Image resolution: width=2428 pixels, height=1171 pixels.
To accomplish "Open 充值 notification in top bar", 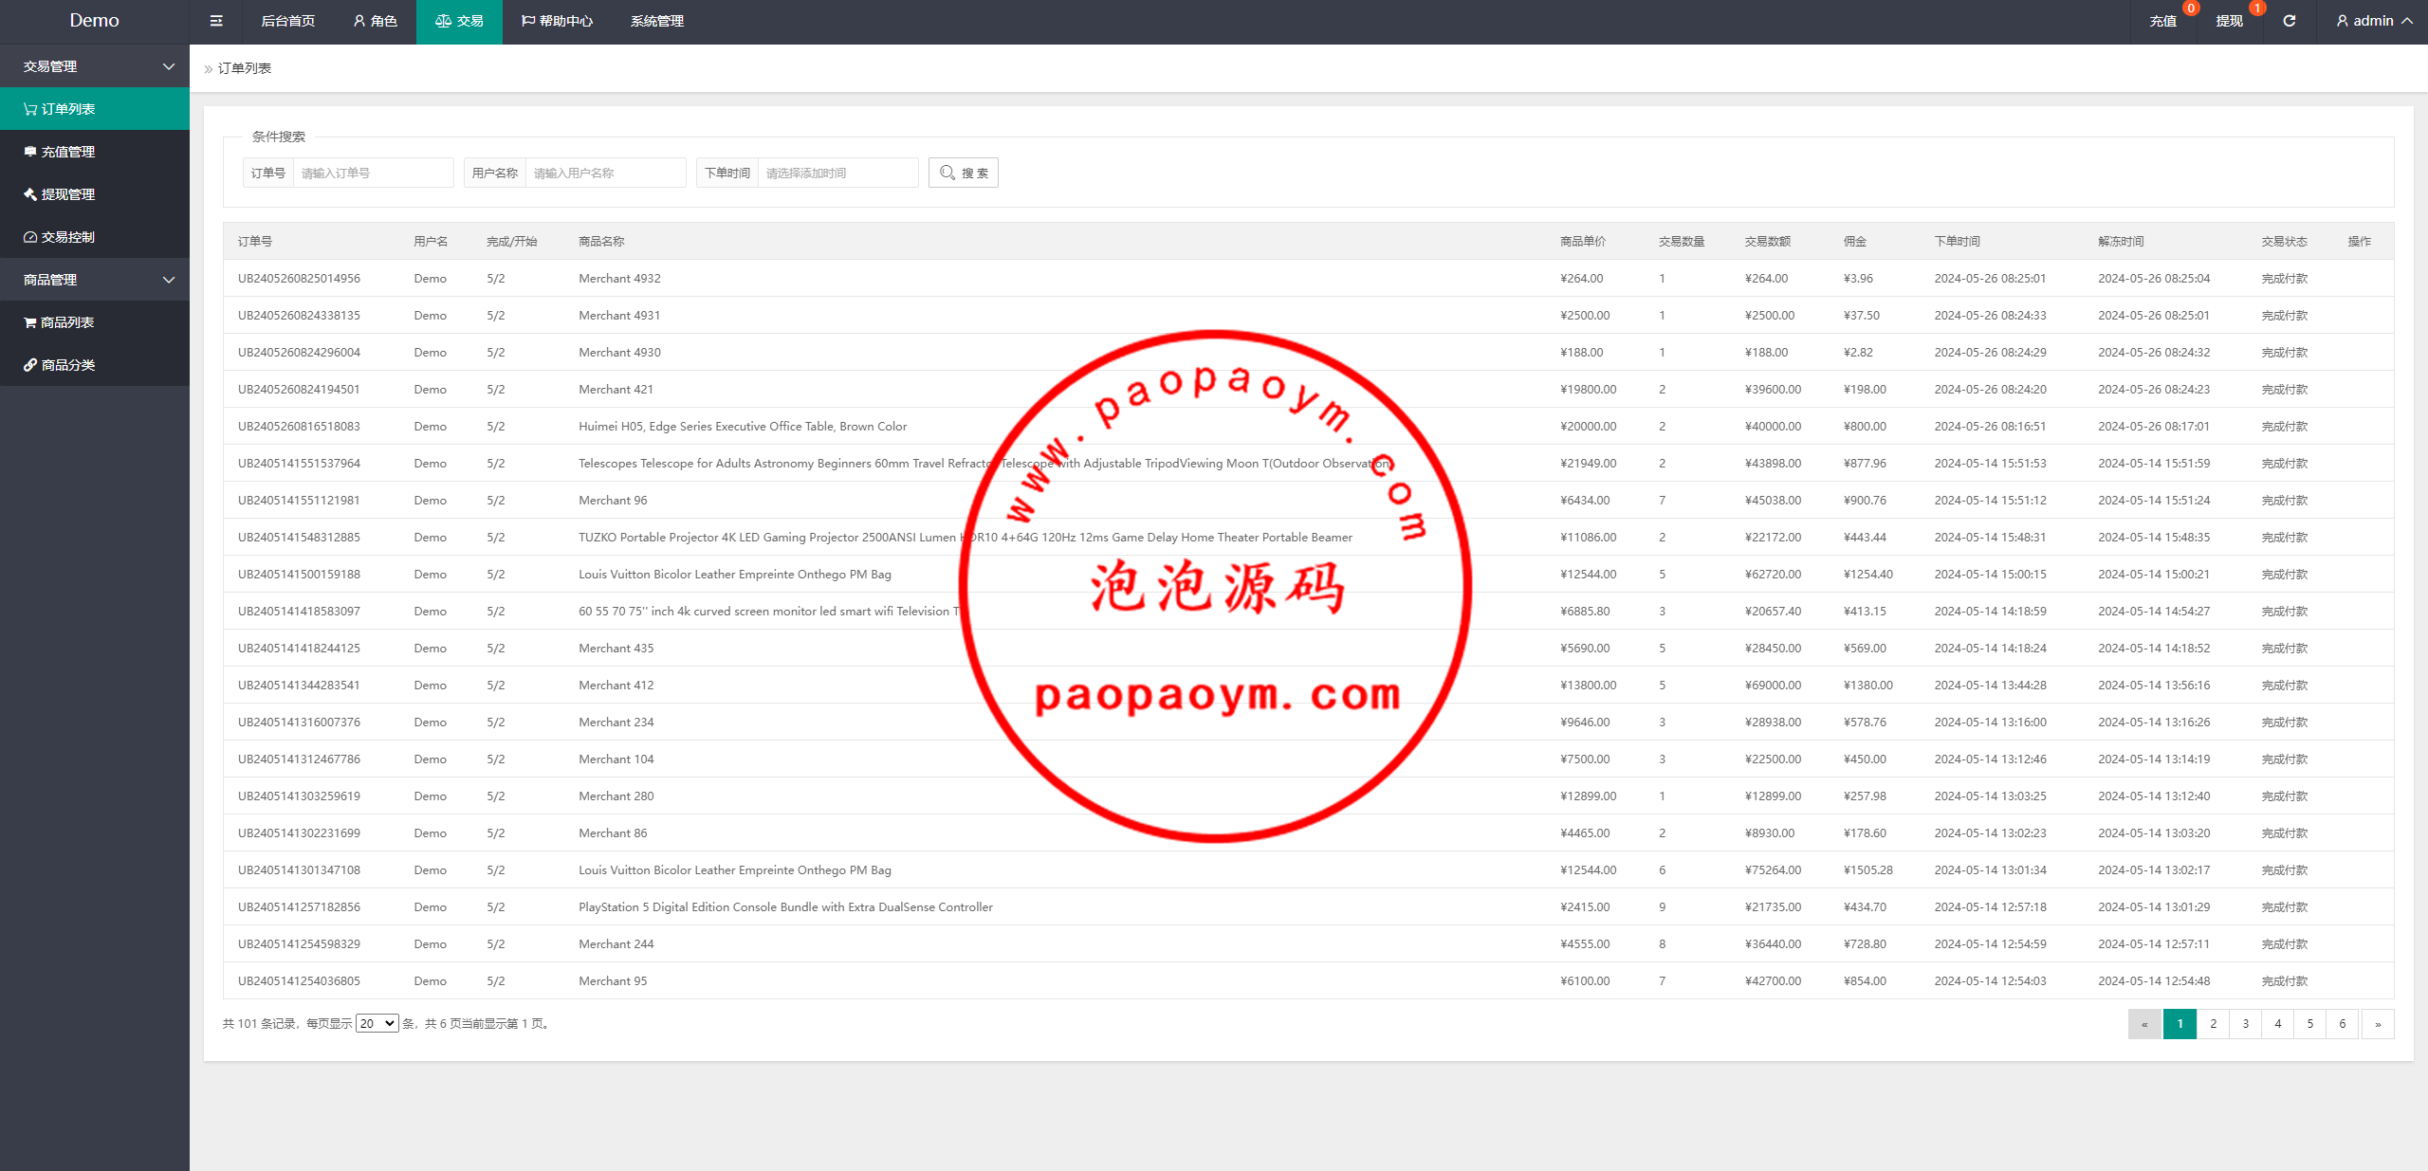I will (2162, 21).
